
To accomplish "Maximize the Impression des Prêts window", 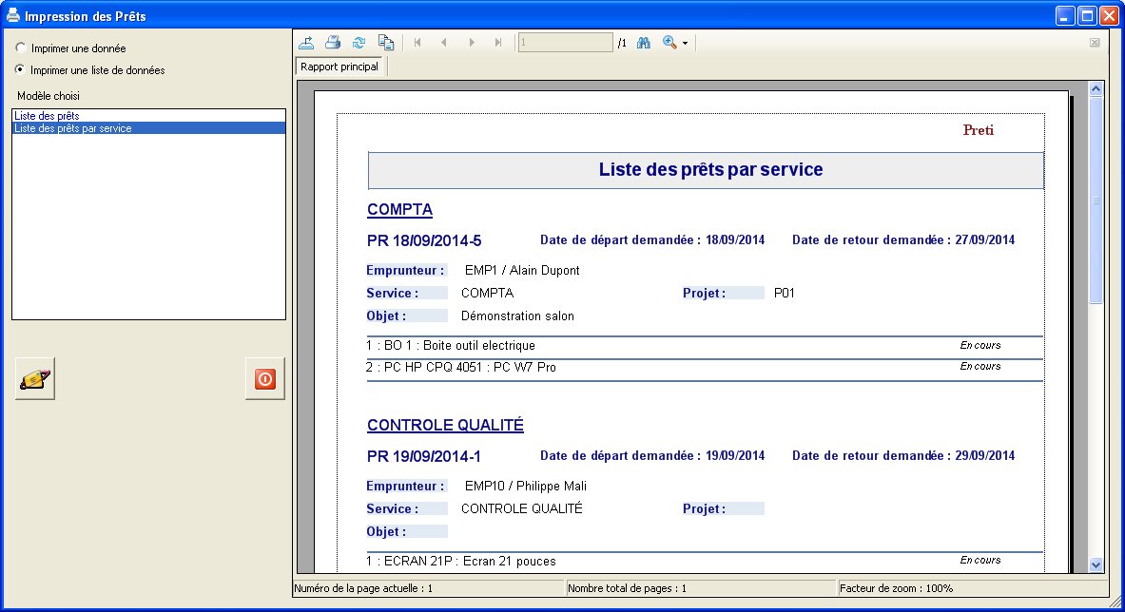I will [x=1088, y=16].
